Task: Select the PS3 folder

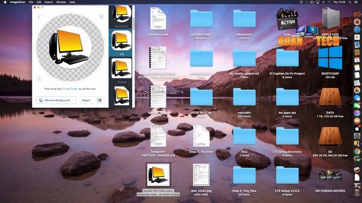Action: pos(244,136)
